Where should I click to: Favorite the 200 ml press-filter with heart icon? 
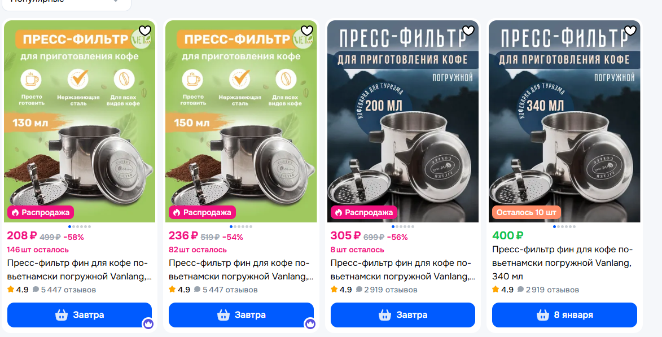pos(468,30)
